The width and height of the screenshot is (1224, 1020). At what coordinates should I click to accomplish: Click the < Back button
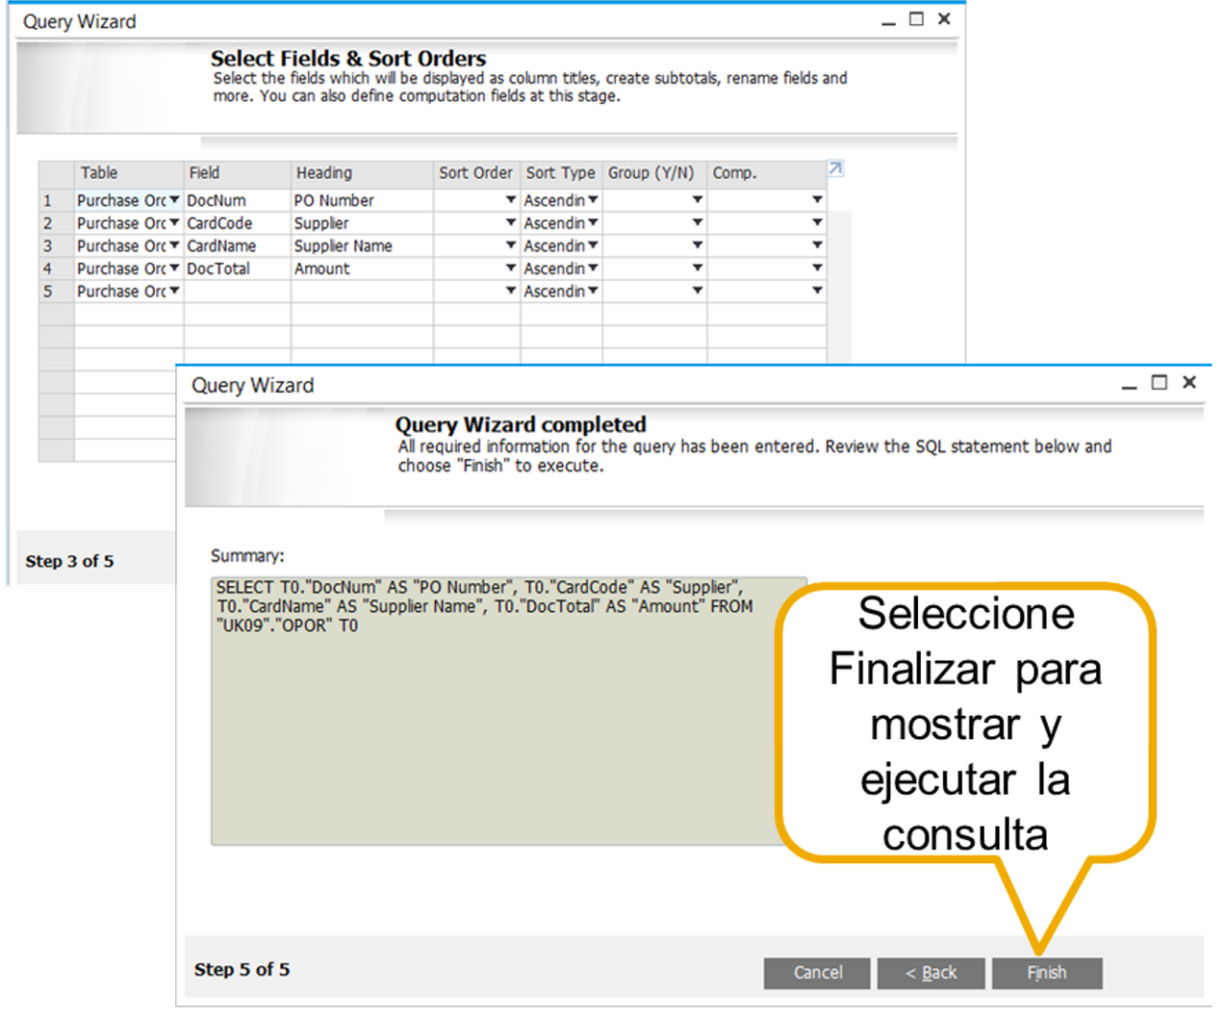click(x=930, y=972)
